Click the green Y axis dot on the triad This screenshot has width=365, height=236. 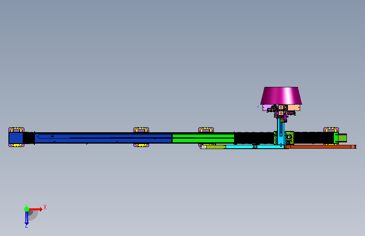click(27, 209)
